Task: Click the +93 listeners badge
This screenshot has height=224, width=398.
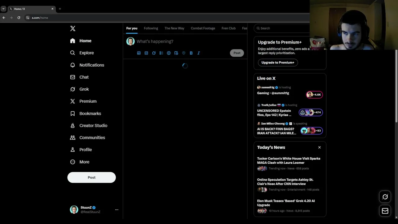Action: point(312,131)
